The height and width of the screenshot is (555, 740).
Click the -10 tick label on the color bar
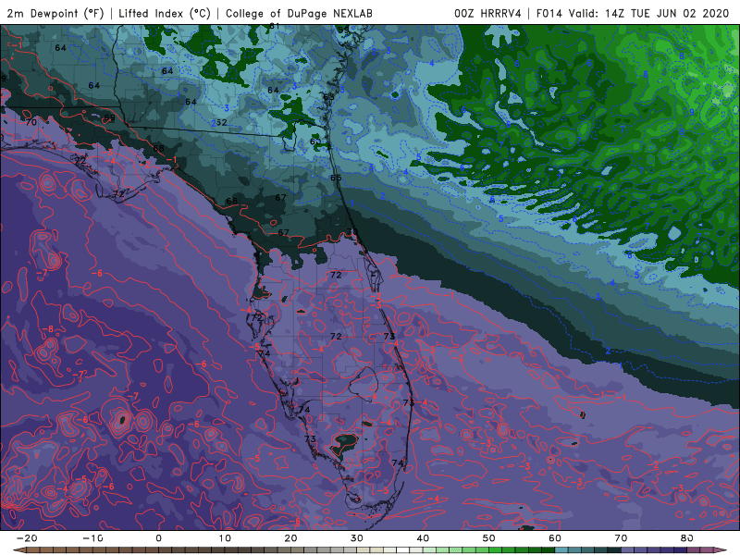92,538
